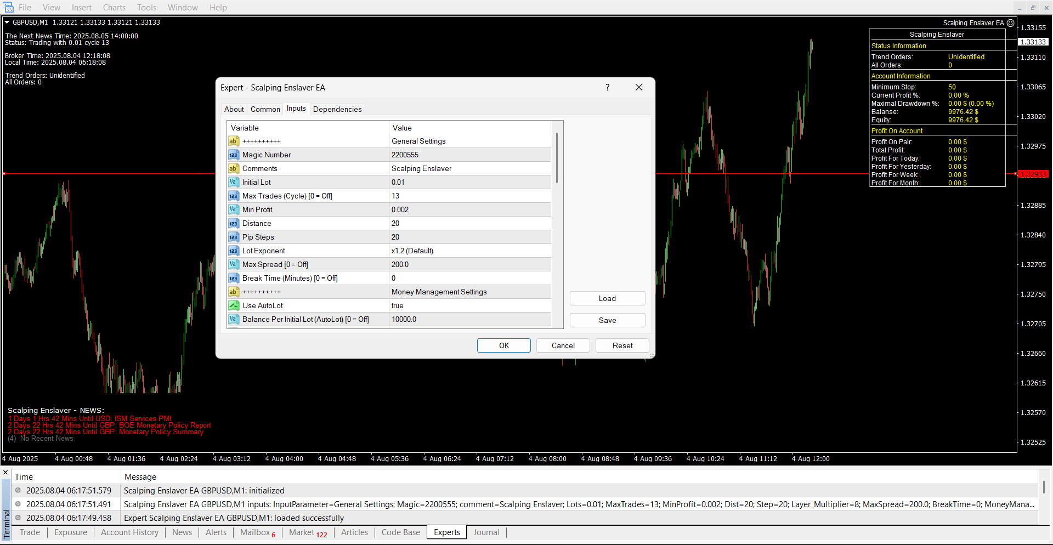Click the smiley icon beside Scalping Enslaver EA
The width and height of the screenshot is (1053, 545).
(x=1010, y=23)
